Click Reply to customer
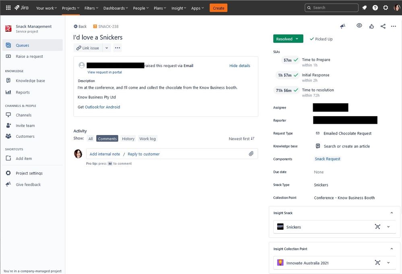402x274 pixels. [144, 154]
